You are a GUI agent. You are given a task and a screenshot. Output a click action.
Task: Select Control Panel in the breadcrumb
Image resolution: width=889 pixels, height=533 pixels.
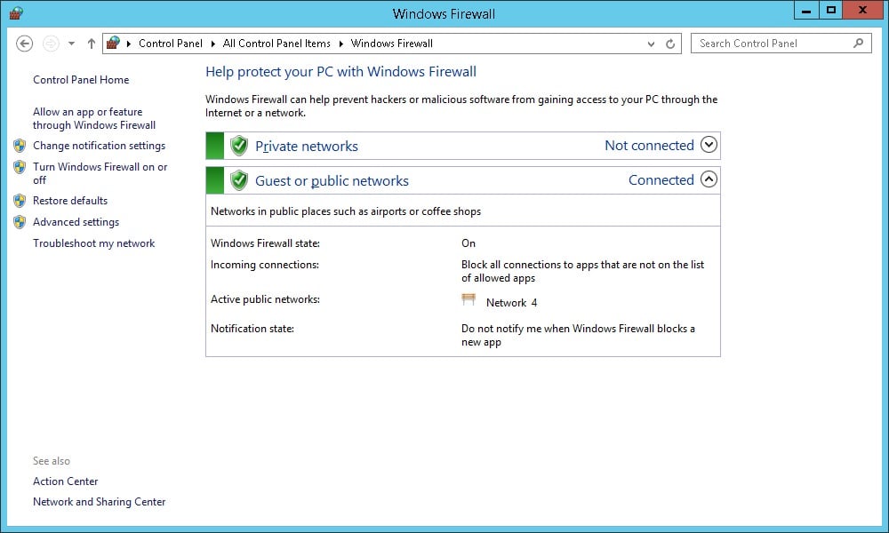170,44
